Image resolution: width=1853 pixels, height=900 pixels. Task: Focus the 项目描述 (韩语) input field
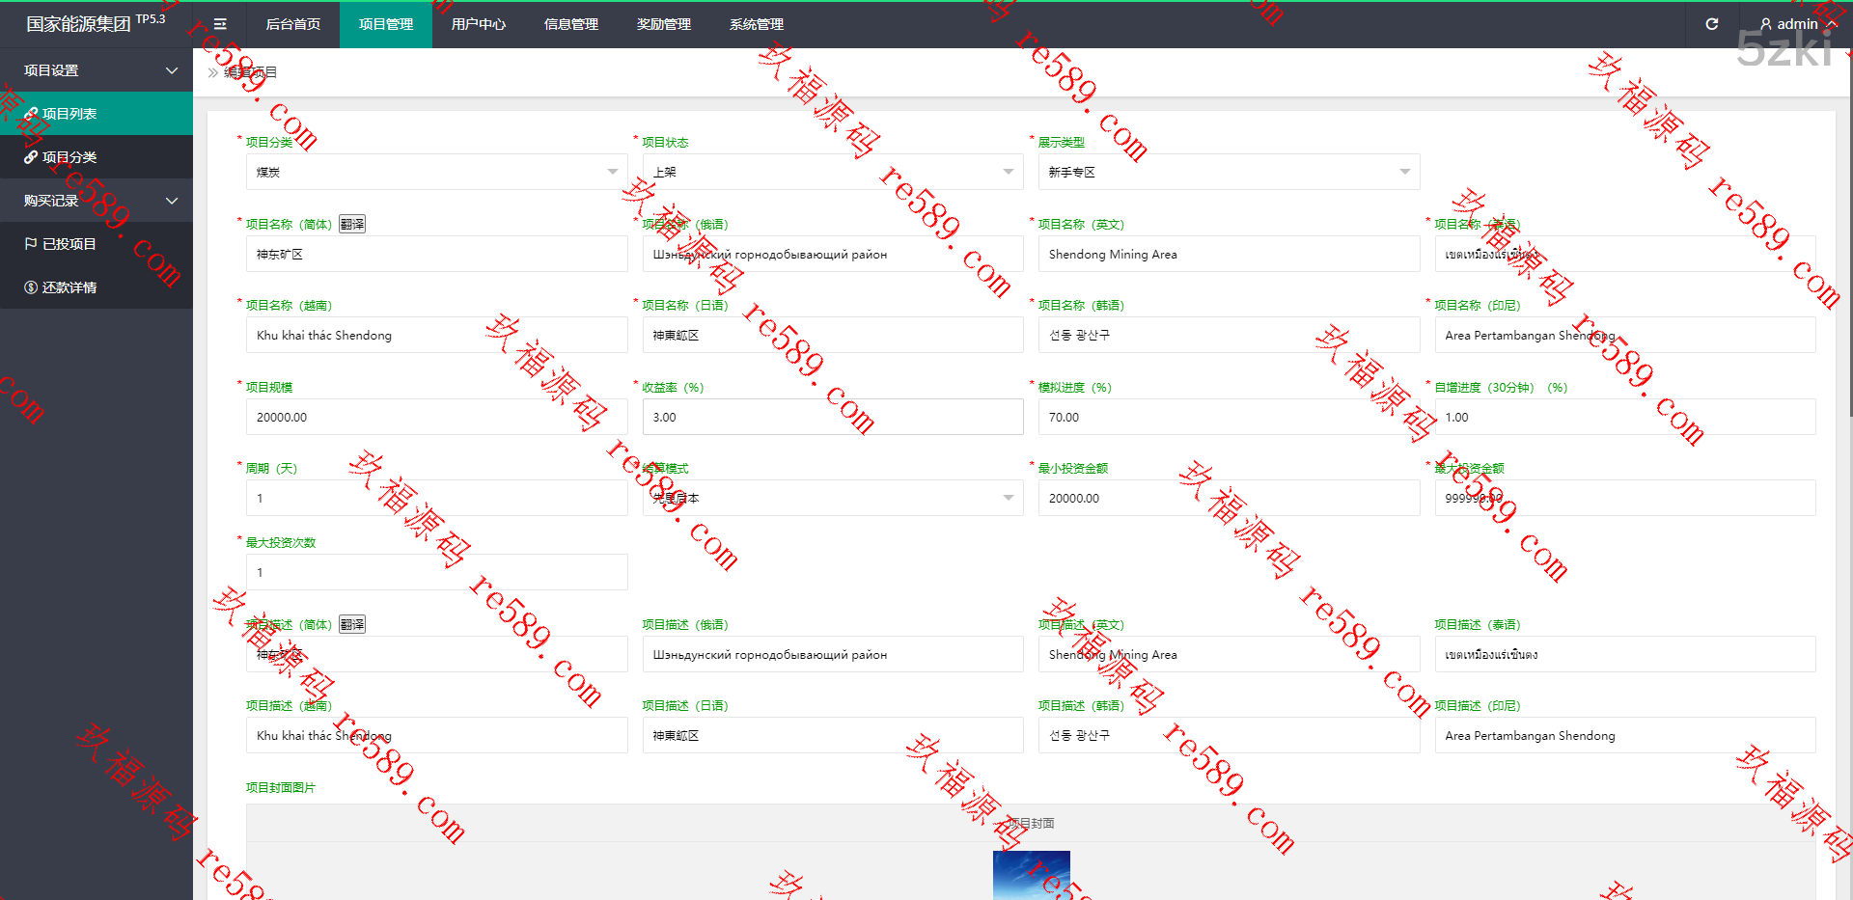point(1229,735)
